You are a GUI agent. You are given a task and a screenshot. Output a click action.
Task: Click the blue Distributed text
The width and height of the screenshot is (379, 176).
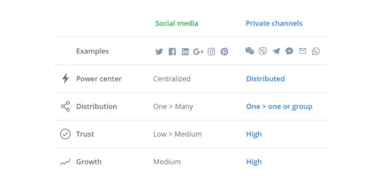click(265, 79)
